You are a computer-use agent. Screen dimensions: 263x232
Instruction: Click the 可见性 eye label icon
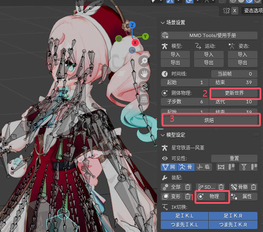(x=165, y=159)
